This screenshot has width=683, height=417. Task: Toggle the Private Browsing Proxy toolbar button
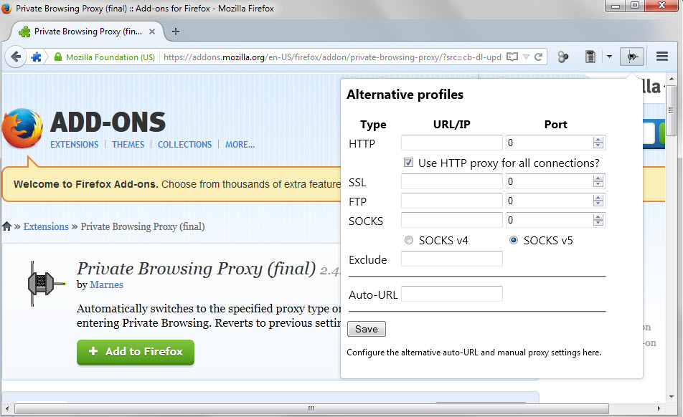click(x=632, y=57)
